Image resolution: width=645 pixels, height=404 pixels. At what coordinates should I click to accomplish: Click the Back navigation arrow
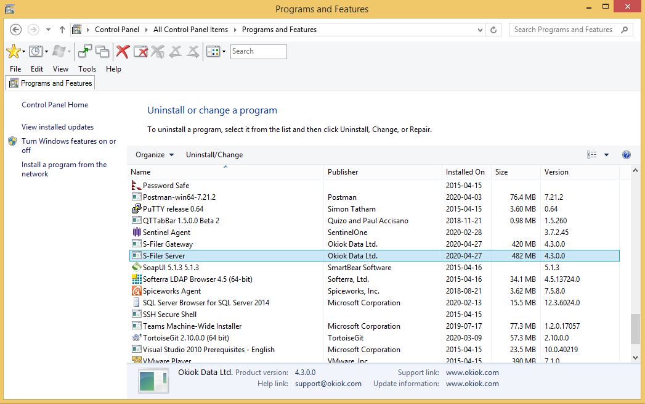15,30
